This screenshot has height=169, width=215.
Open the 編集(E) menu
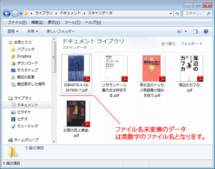[x=37, y=22]
